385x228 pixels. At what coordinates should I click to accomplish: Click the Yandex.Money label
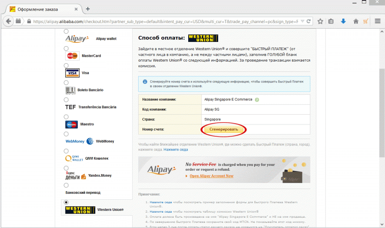(100, 175)
